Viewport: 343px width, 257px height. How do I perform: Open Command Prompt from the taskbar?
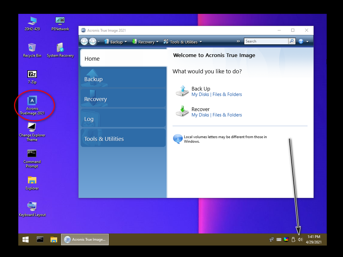[40, 239]
